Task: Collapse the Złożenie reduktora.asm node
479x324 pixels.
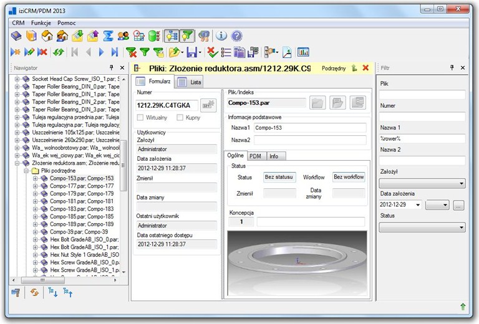Action: (x=17, y=163)
